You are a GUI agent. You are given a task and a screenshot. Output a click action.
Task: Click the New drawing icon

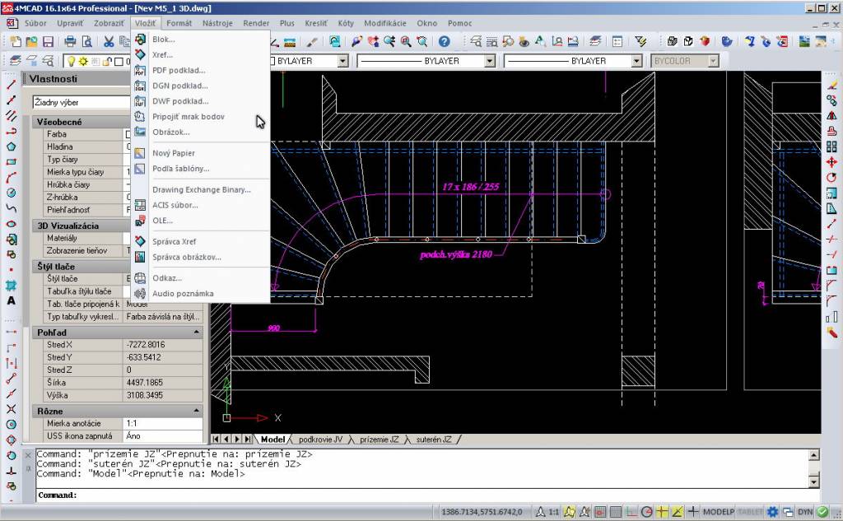coord(16,41)
